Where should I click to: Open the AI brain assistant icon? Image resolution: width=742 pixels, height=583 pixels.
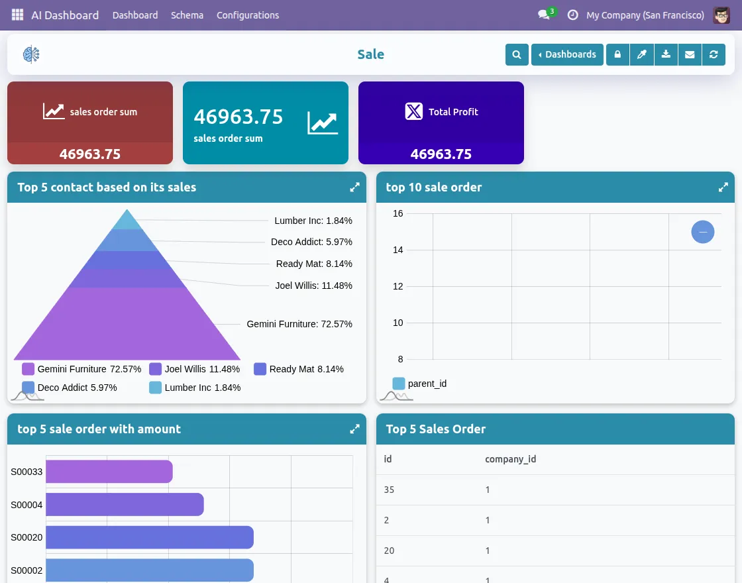30,54
